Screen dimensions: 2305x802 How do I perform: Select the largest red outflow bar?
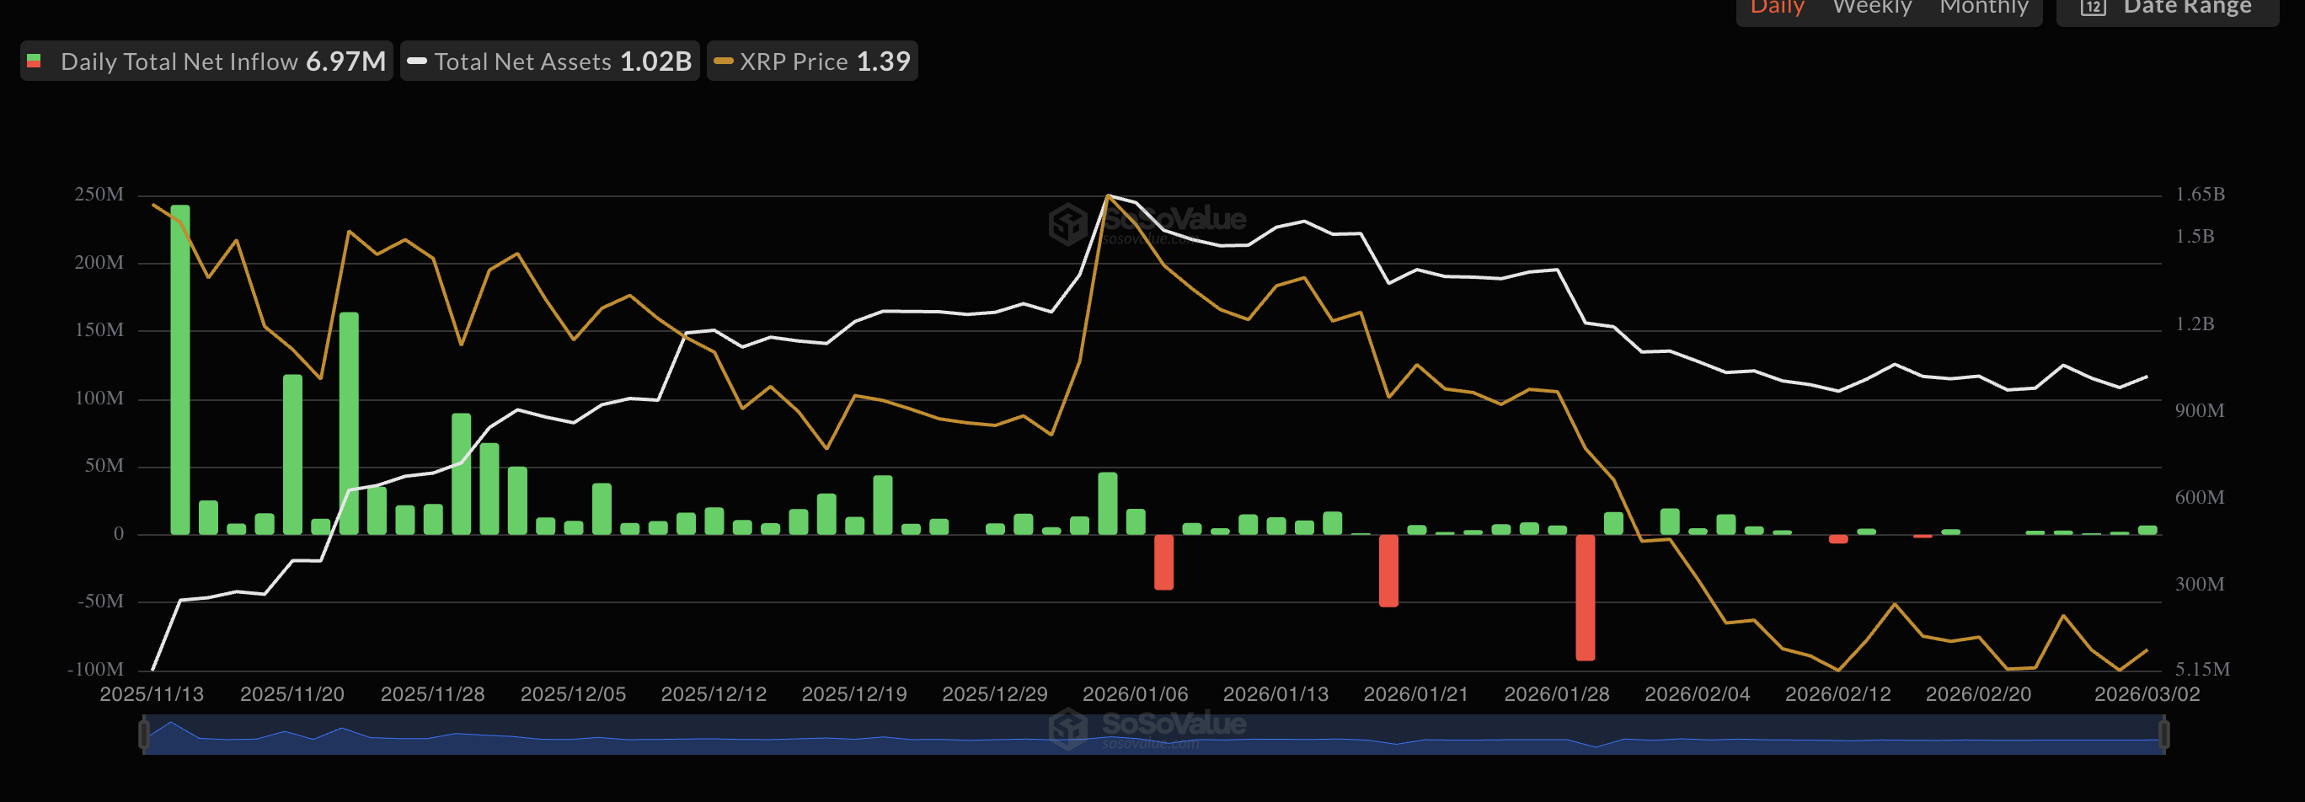click(1585, 597)
